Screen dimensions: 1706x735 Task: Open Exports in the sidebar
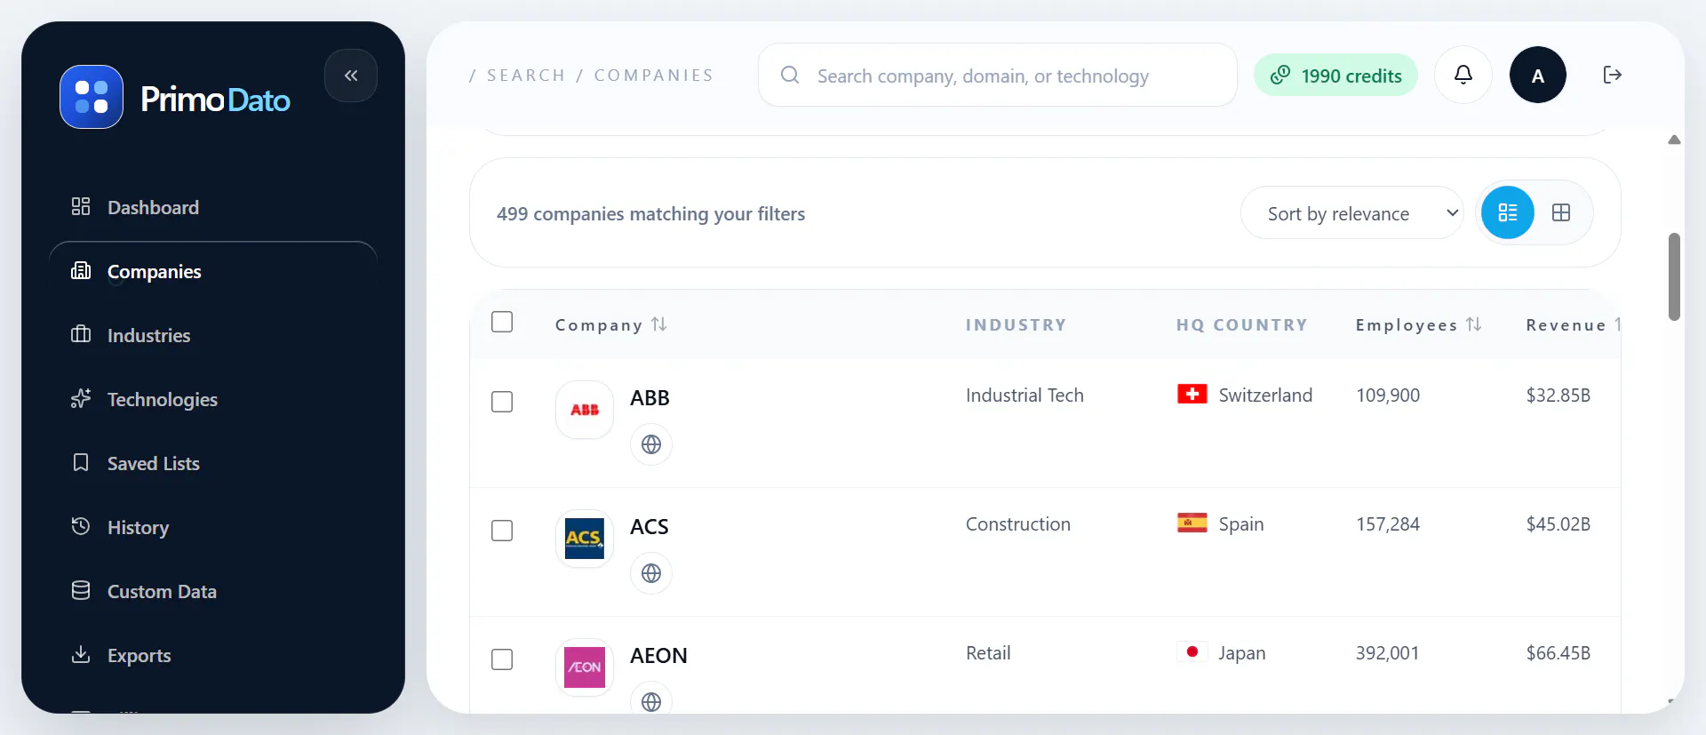pos(213,655)
